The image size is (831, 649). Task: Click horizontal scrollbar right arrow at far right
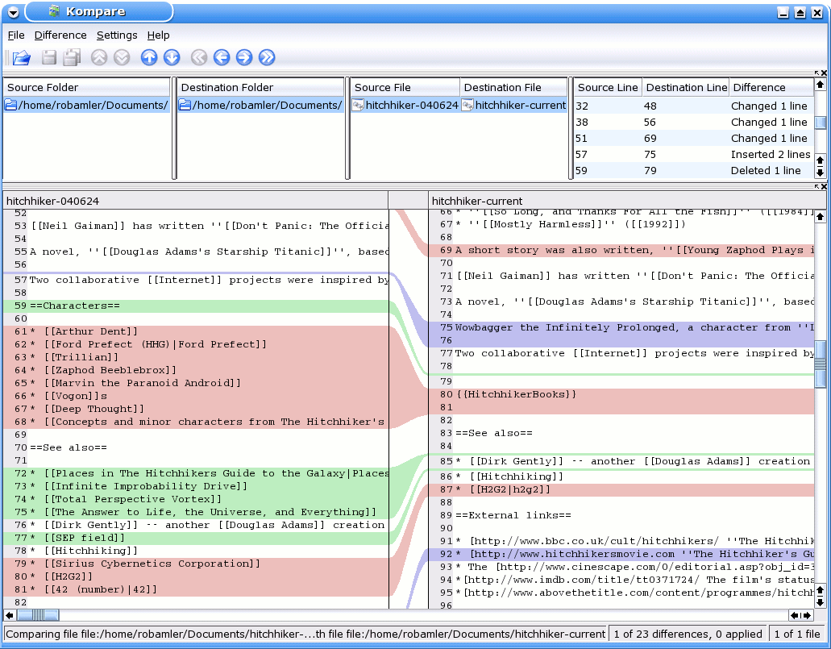coord(807,615)
